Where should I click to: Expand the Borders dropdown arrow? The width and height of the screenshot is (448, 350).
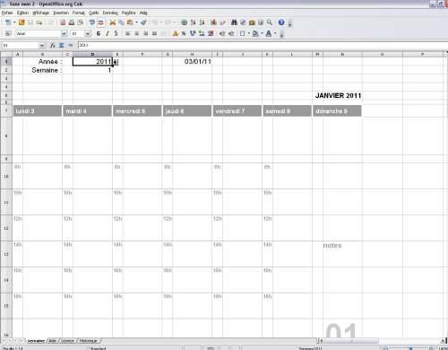pyautogui.click(x=248, y=33)
